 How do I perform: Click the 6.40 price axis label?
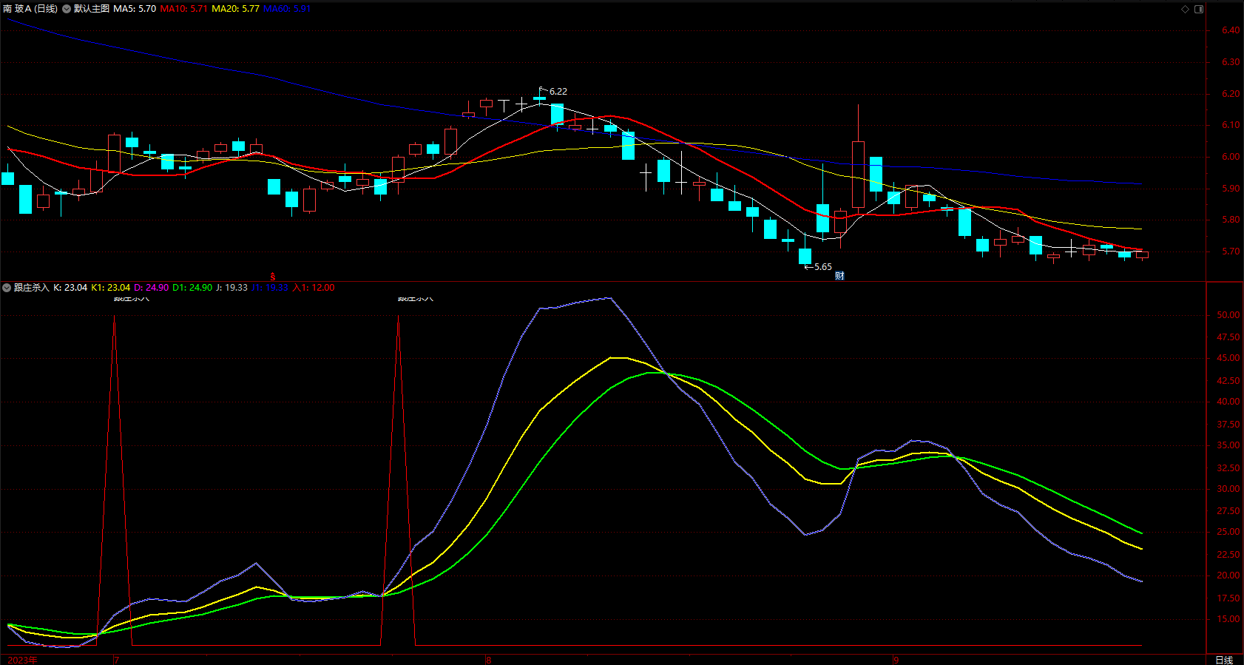[x=1231, y=30]
